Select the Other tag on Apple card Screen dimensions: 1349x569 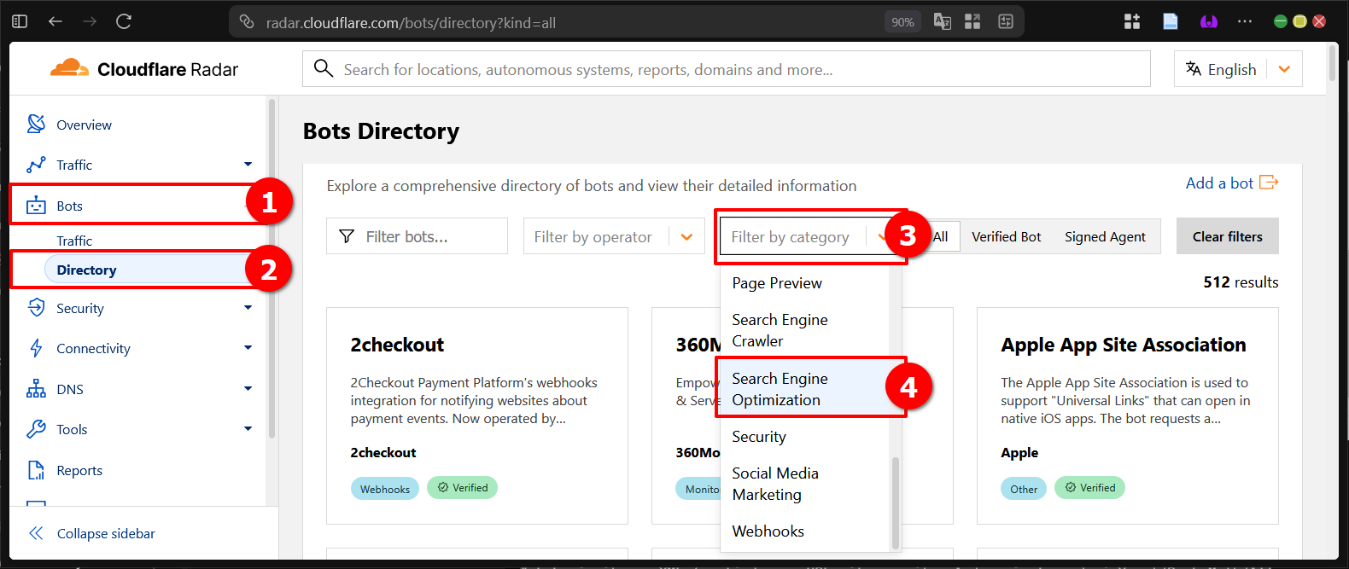click(x=1024, y=489)
